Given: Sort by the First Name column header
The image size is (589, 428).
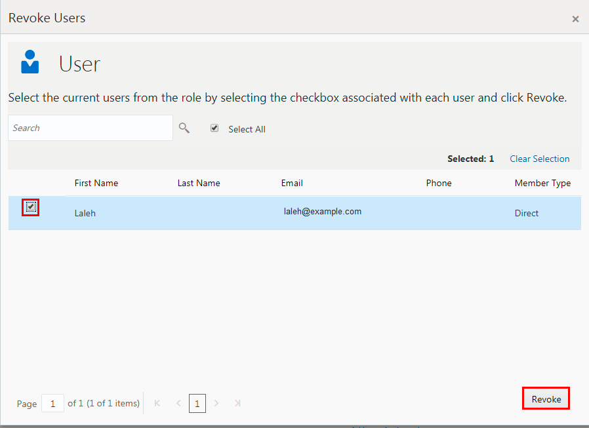Looking at the screenshot, I should point(96,183).
